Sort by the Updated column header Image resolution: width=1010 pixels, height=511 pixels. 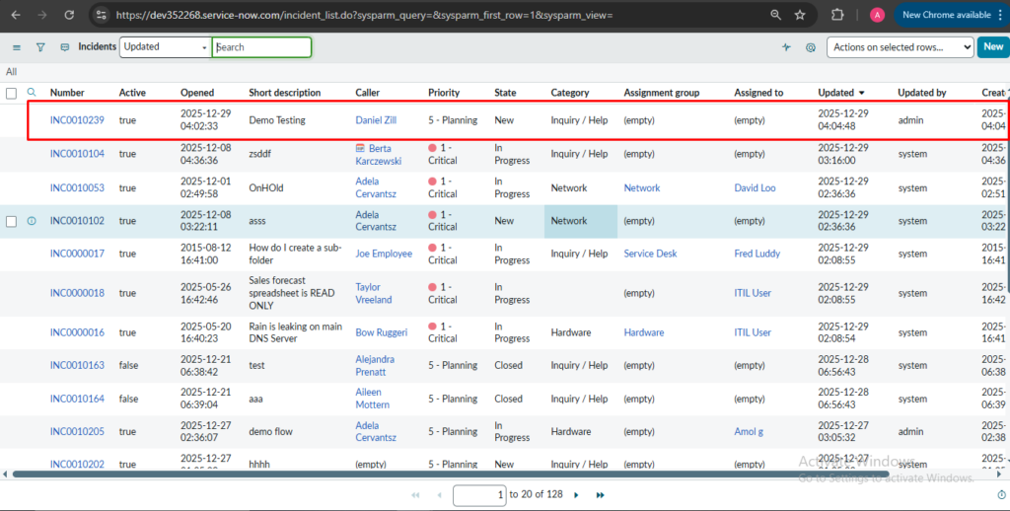pos(836,93)
